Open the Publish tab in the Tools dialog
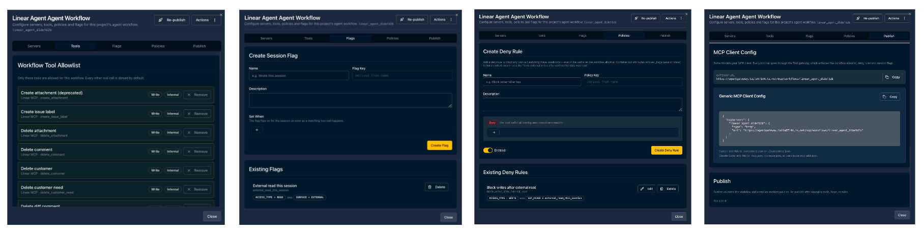The image size is (924, 232). 199,46
